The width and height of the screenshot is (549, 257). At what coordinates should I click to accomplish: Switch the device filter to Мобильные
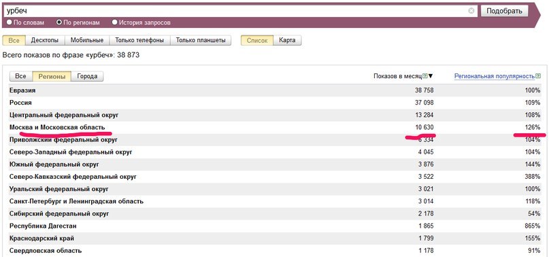[87, 40]
